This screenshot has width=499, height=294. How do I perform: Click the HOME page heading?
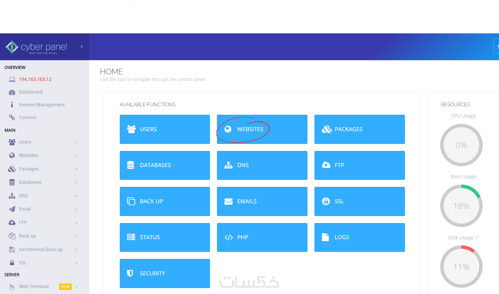pyautogui.click(x=111, y=72)
